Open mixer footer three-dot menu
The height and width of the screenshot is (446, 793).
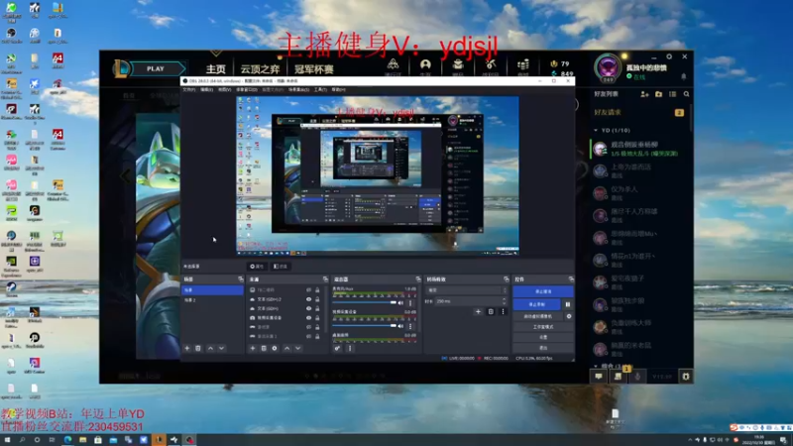click(350, 349)
